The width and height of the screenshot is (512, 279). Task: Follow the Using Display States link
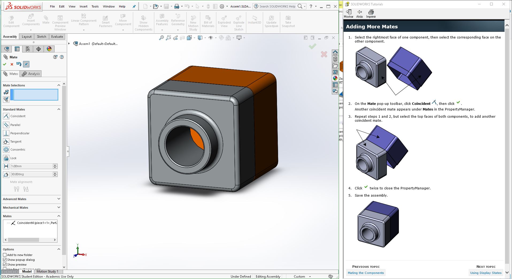click(x=486, y=273)
